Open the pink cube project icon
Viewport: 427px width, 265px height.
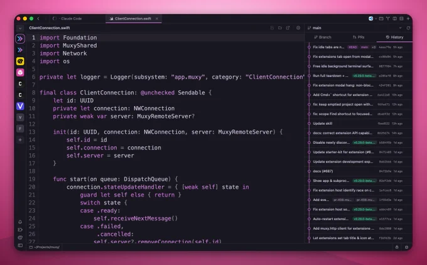[x=20, y=72]
